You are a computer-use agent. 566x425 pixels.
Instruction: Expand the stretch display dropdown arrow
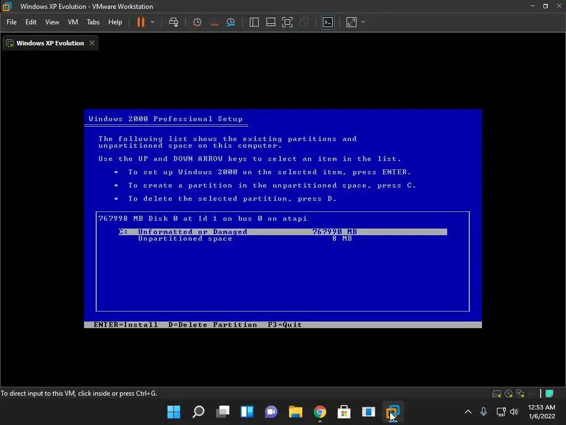click(363, 22)
